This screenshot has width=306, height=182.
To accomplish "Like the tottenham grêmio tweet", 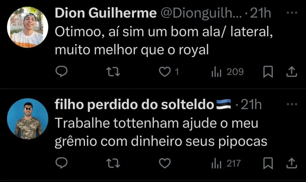I will (164, 163).
